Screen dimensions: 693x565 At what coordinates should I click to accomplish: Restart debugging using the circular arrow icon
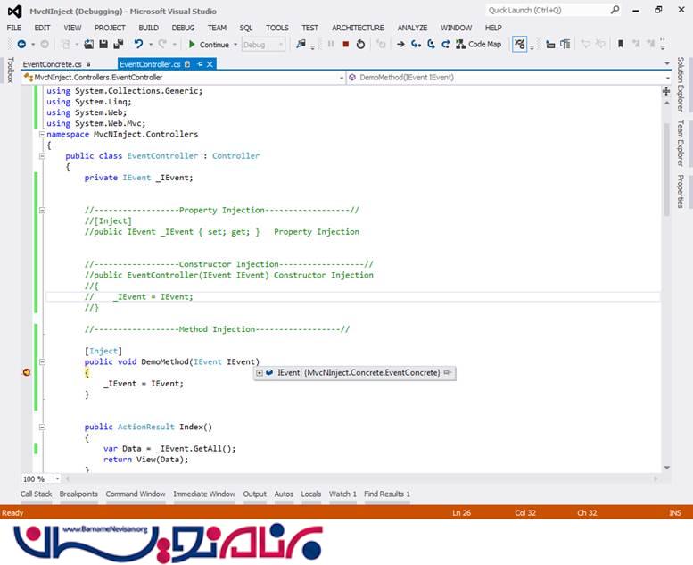click(359, 44)
